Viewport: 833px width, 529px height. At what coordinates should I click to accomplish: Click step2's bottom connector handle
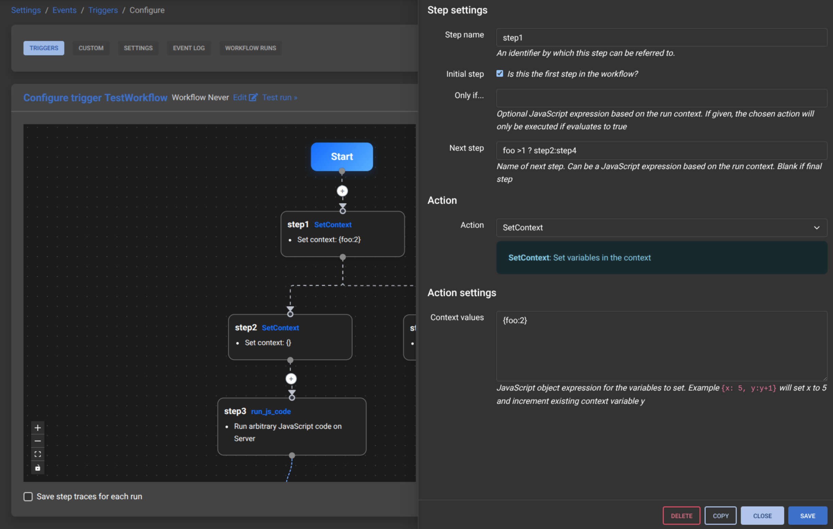[290, 360]
